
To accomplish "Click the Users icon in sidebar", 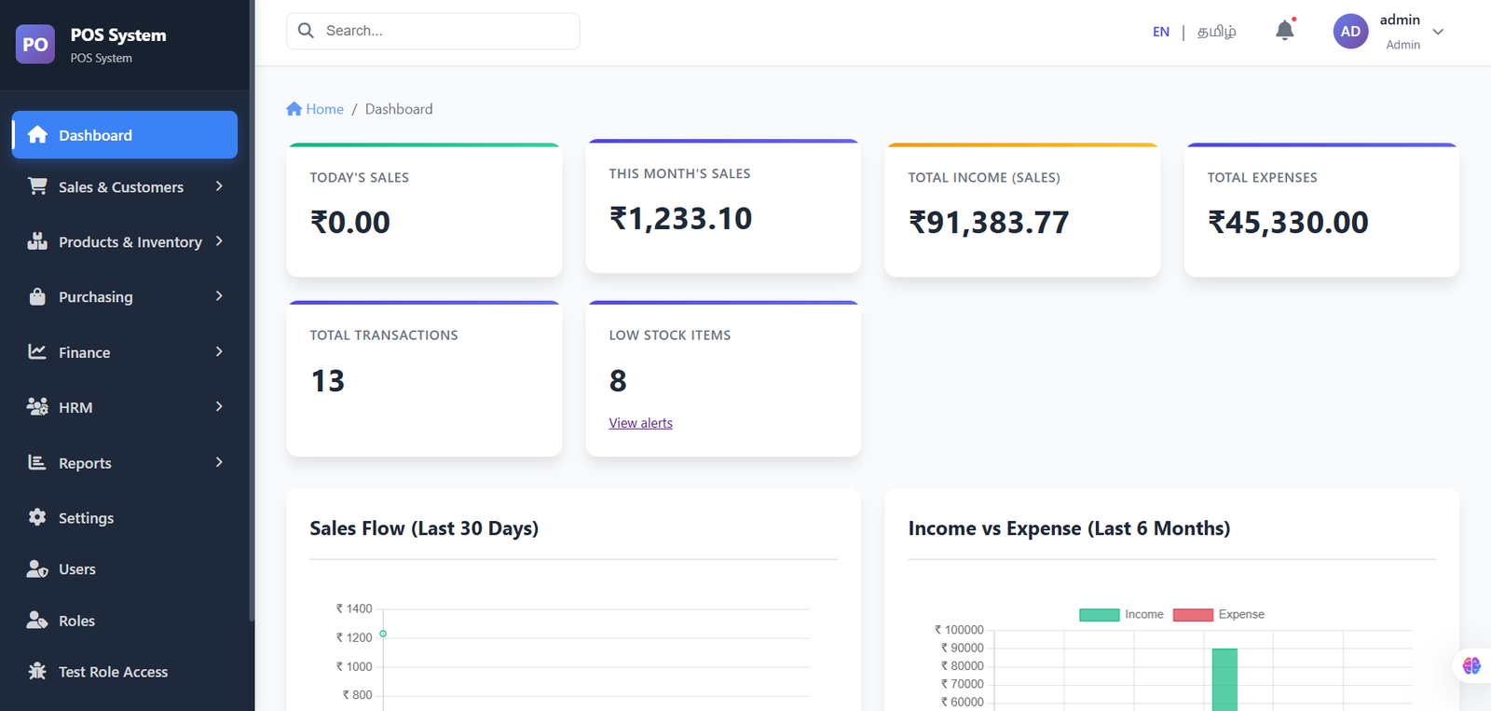I will (x=37, y=569).
